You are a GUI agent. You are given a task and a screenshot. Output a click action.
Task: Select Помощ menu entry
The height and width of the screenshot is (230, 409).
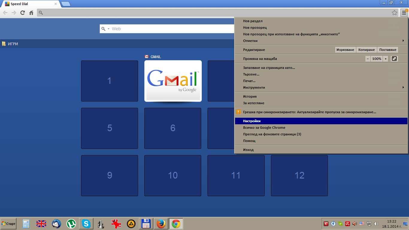(x=321, y=141)
